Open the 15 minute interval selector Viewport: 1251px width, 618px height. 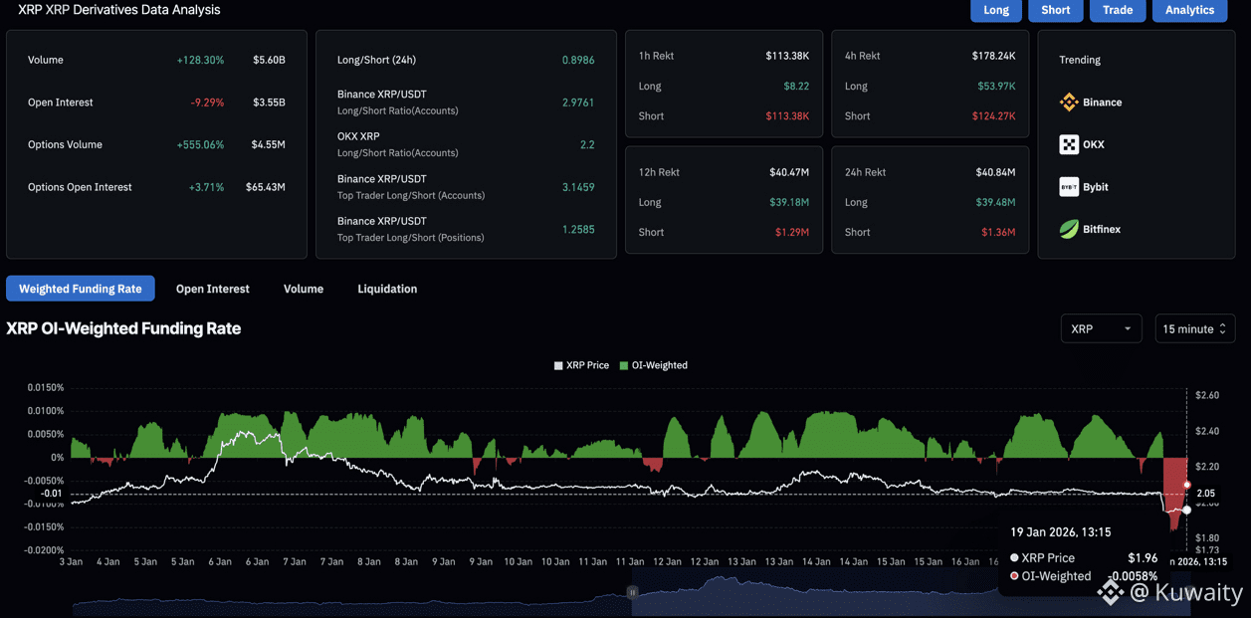point(1194,328)
